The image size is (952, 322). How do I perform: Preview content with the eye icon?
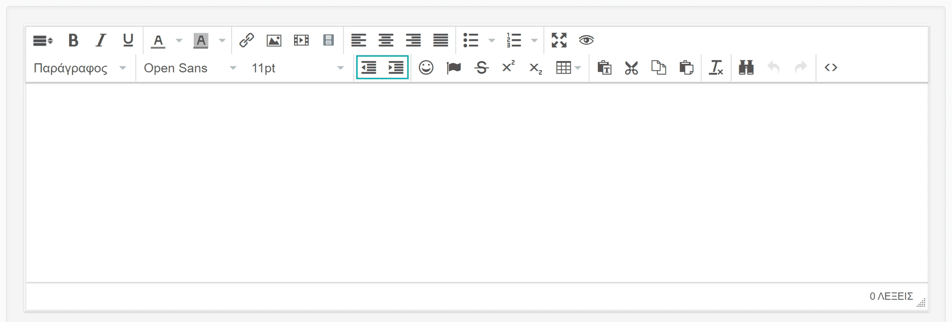586,40
